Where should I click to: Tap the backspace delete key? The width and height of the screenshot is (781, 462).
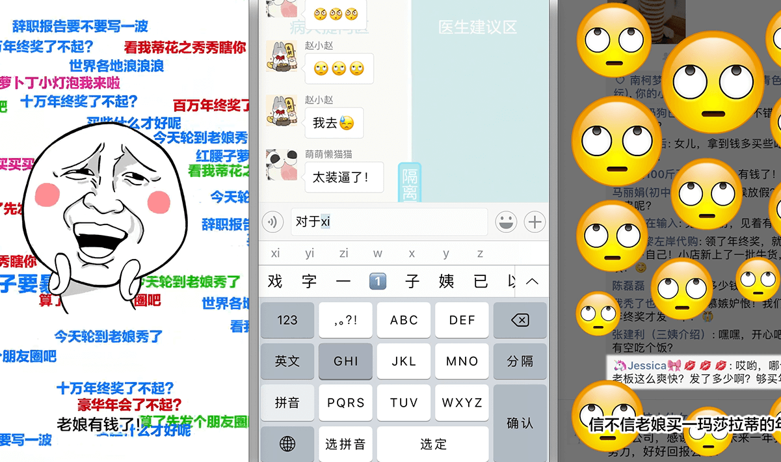520,320
